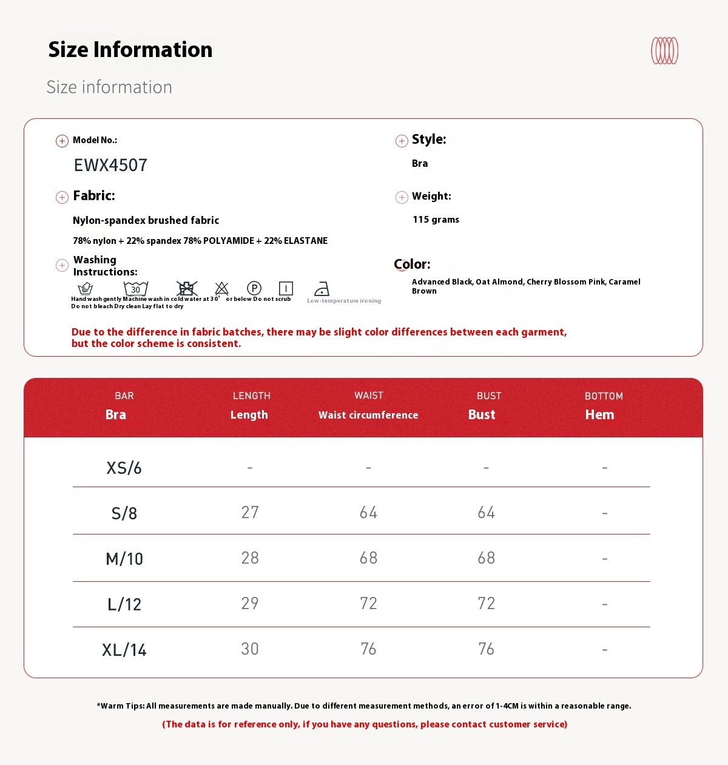Click the dry clean circled P icon
This screenshot has height=765, width=728.
tap(254, 288)
